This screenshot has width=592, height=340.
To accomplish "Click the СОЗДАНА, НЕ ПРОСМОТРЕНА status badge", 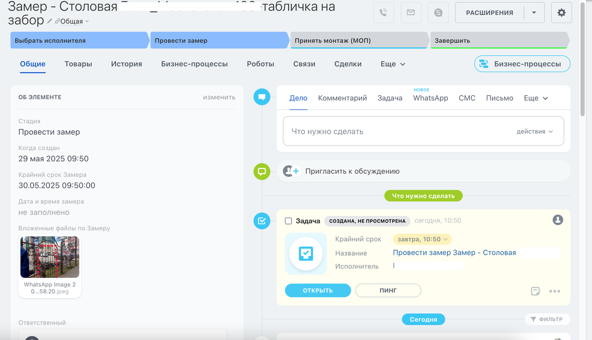I will tap(368, 221).
